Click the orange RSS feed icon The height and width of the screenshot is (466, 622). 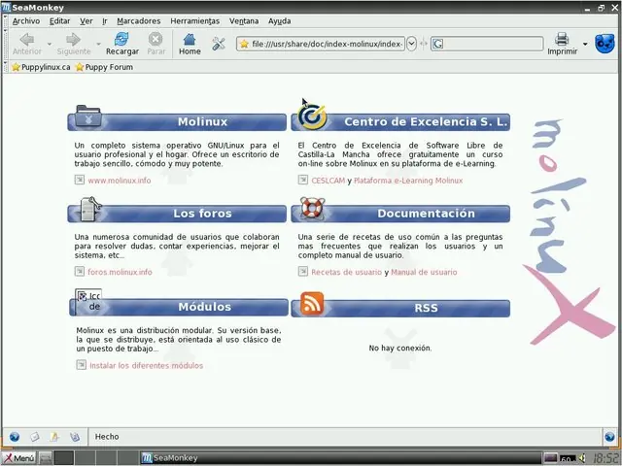tap(312, 304)
